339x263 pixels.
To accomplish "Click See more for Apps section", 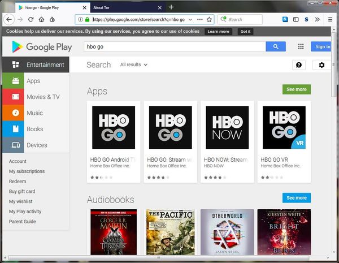I will click(297, 89).
